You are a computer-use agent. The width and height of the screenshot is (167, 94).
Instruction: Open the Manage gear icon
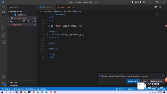[3, 84]
